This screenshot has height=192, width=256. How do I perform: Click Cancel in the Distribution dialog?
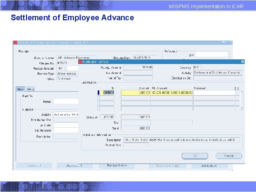click(x=229, y=156)
